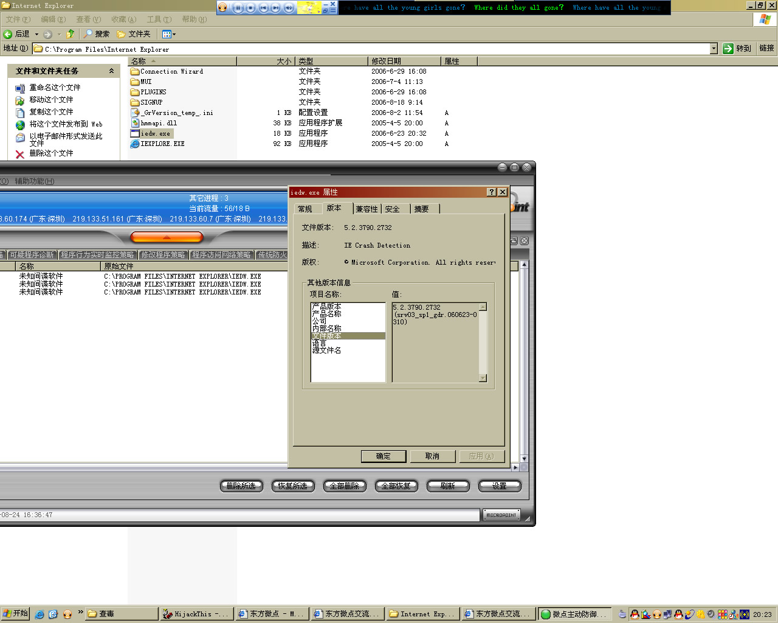The width and height of the screenshot is (778, 623).
Task: Click the Go arrow beside address bar
Action: 728,49
